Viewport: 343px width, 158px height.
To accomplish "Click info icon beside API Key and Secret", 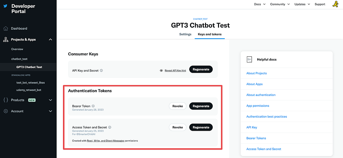I will coord(101,71).
